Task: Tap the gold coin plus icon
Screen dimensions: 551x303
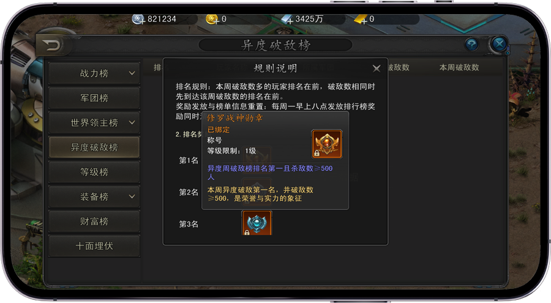Action: click(212, 19)
